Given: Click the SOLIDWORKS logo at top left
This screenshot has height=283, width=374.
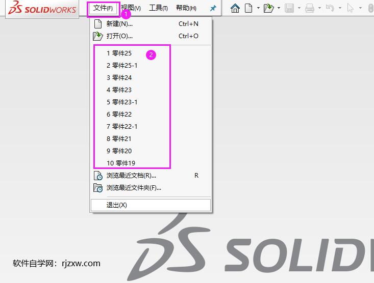Looking at the screenshot, I should pos(42,8).
